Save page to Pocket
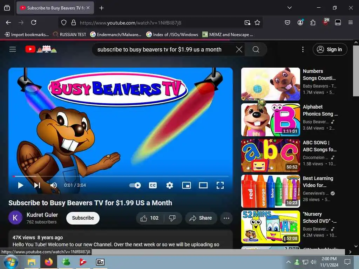The width and height of the screenshot is (359, 269). [287, 22]
